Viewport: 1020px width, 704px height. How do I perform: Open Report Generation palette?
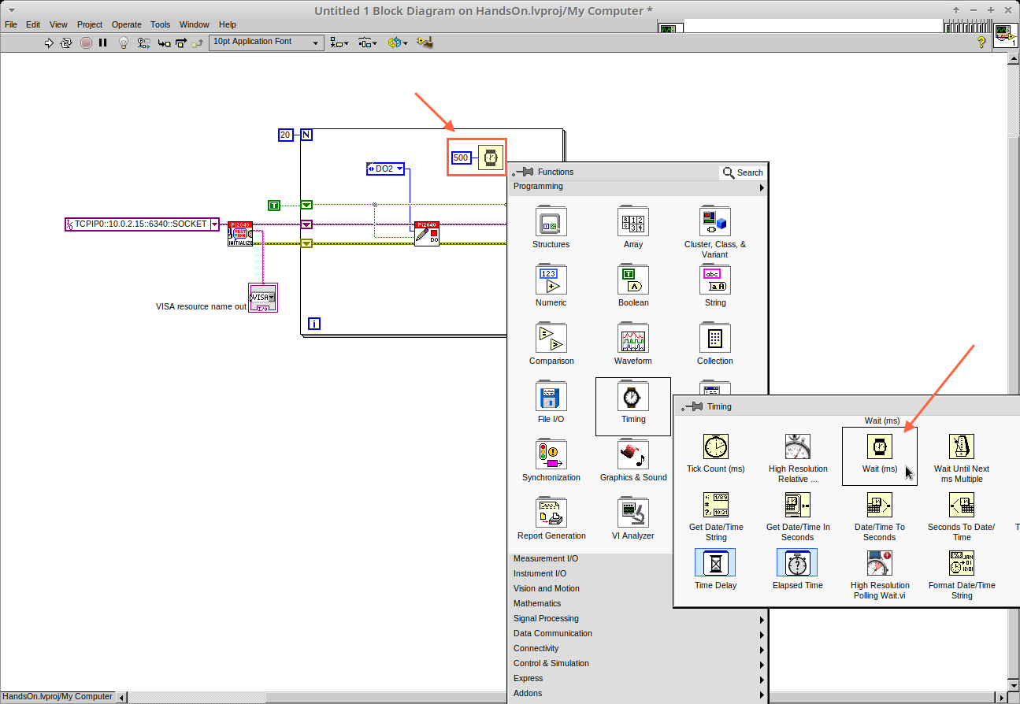(551, 519)
